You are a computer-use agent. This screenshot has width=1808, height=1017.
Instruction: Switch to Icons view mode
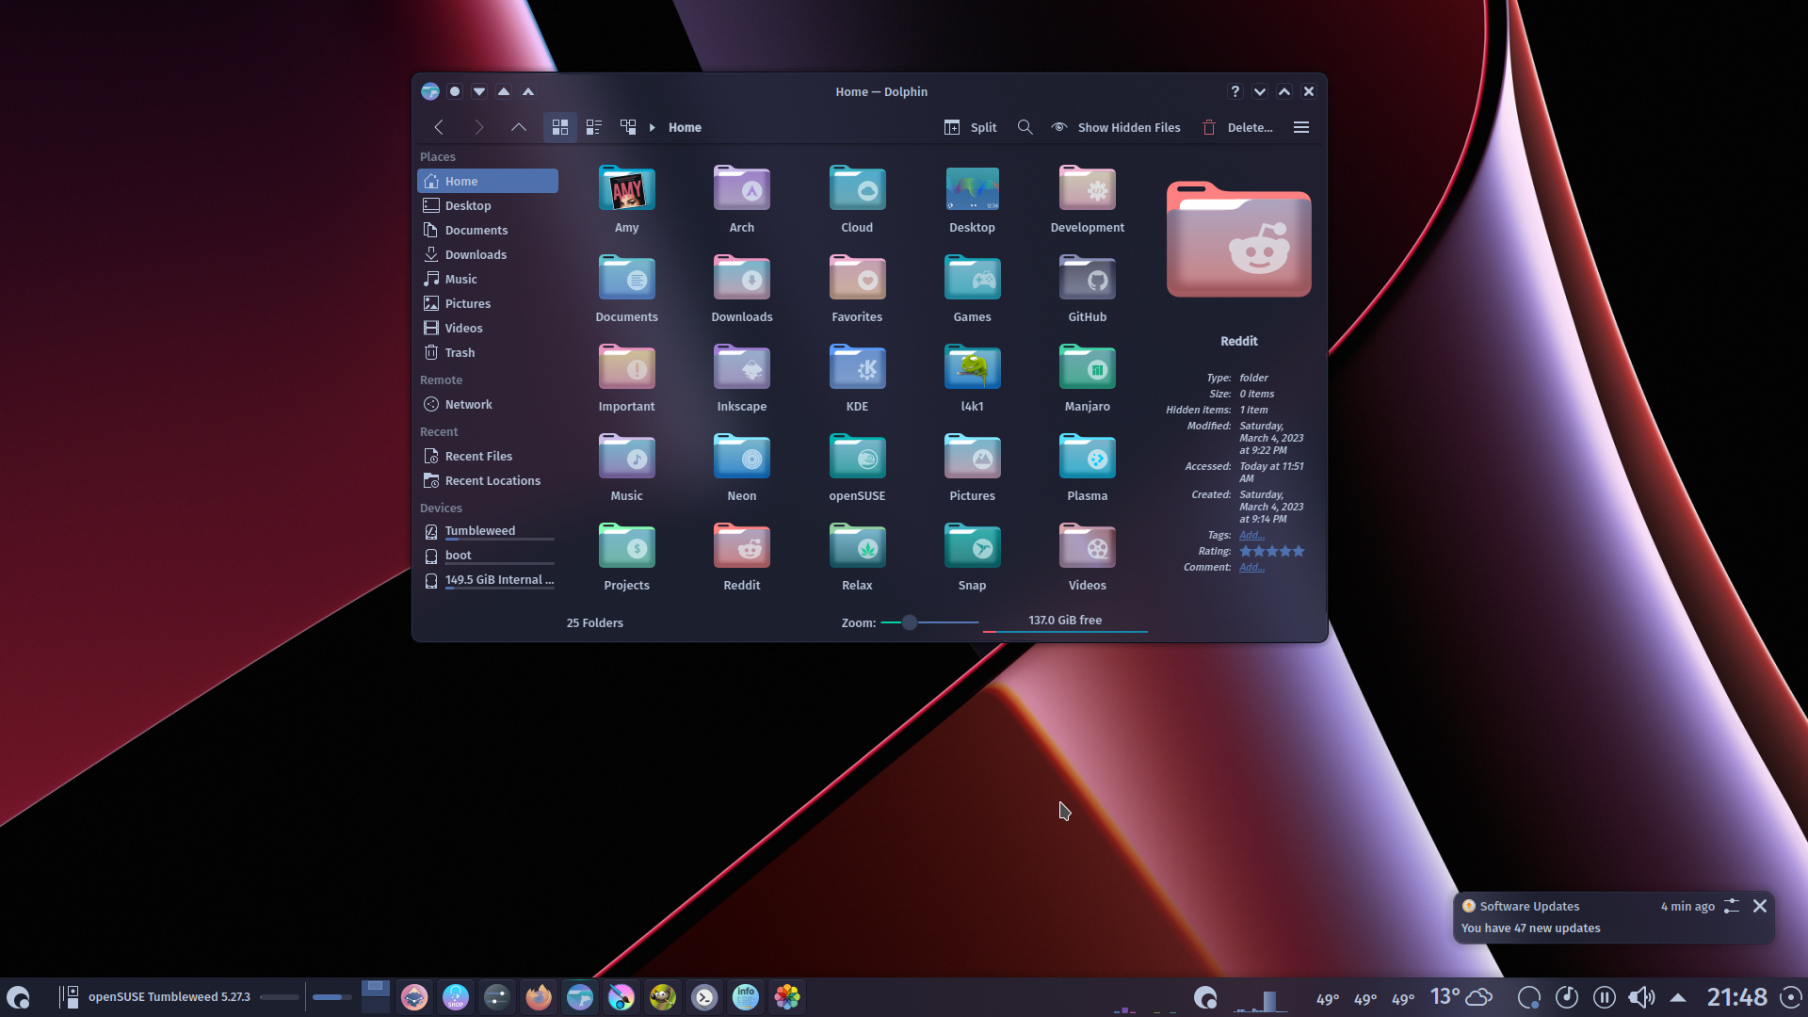pyautogui.click(x=560, y=127)
